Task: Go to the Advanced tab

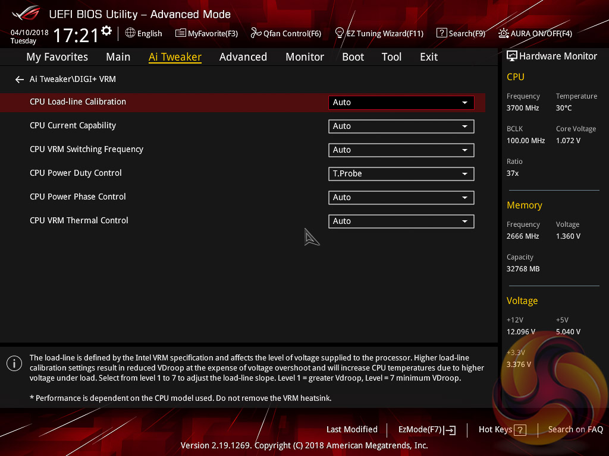Action: [243, 57]
